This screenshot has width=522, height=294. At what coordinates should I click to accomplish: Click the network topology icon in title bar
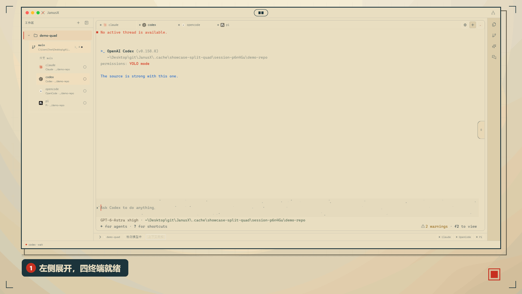(x=493, y=13)
